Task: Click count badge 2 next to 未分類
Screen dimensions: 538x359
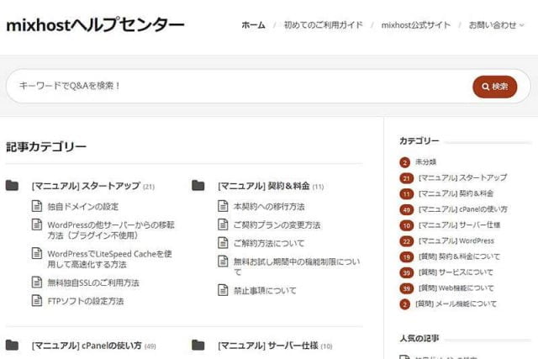Action: [x=405, y=162]
